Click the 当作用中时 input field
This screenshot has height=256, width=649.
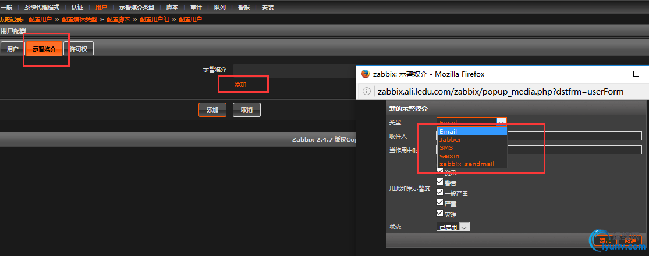(539, 150)
